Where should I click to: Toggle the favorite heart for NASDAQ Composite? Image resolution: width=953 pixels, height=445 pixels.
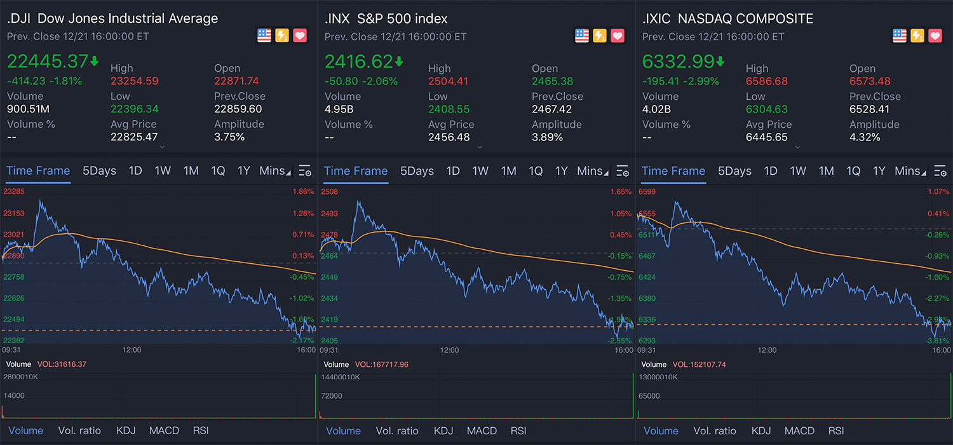935,36
